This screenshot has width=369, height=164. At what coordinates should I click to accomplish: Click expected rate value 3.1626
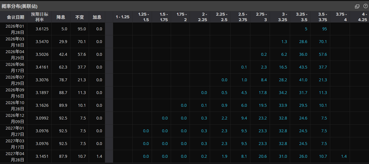click(43, 106)
